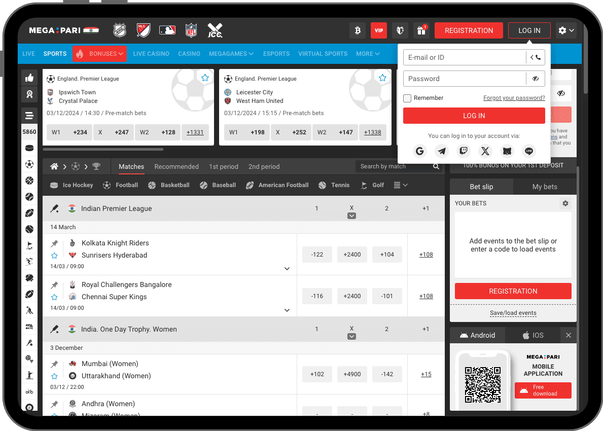Viewport: 603px width, 431px height.
Task: Open the settings gear dropdown
Action: click(566, 30)
